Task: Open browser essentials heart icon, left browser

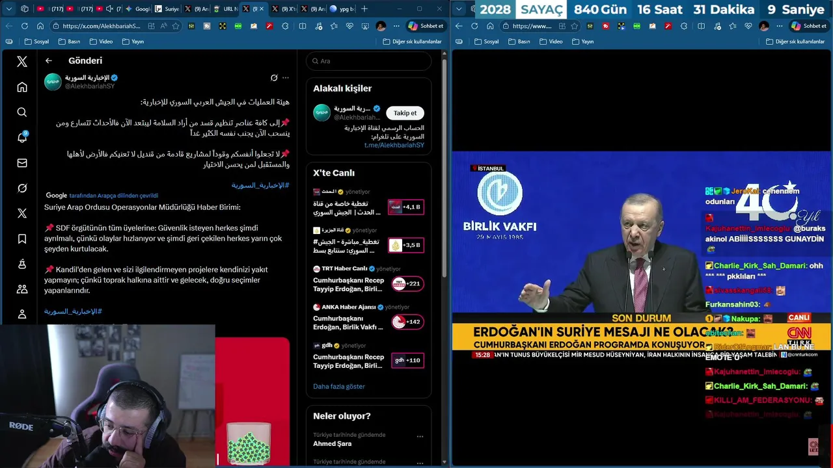Action: click(x=349, y=26)
